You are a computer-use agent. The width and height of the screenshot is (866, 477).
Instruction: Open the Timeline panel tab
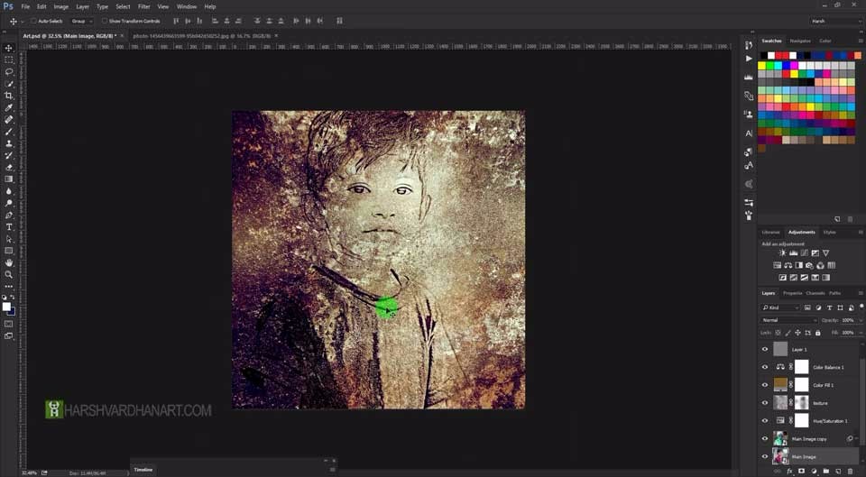tap(143, 470)
